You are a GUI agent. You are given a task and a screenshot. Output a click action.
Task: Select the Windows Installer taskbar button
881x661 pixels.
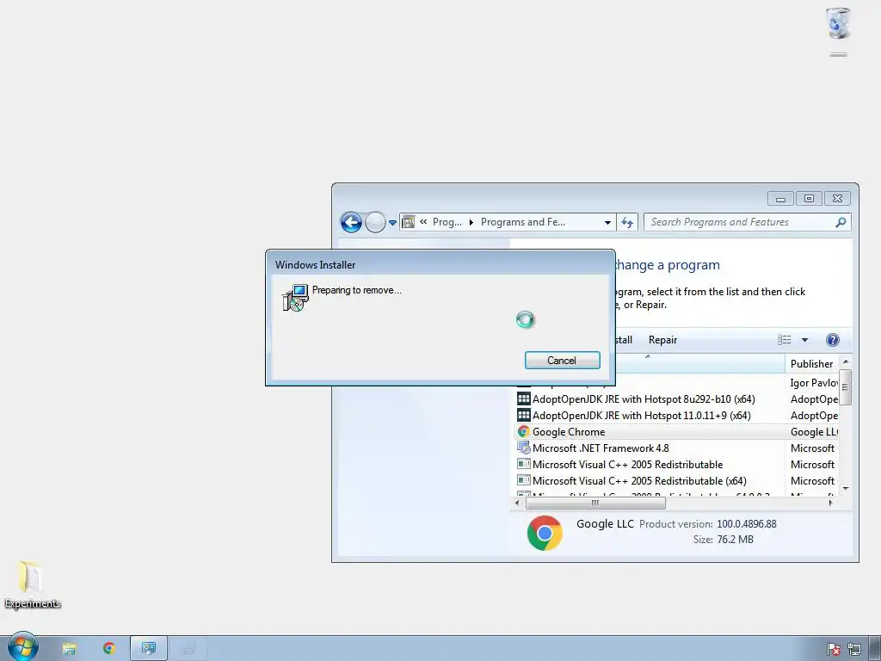188,649
